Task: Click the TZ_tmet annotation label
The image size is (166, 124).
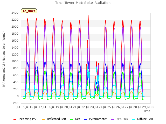Action: [x=29, y=11]
